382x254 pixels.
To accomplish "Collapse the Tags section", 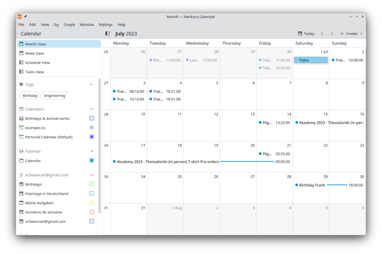I will tap(91, 85).
